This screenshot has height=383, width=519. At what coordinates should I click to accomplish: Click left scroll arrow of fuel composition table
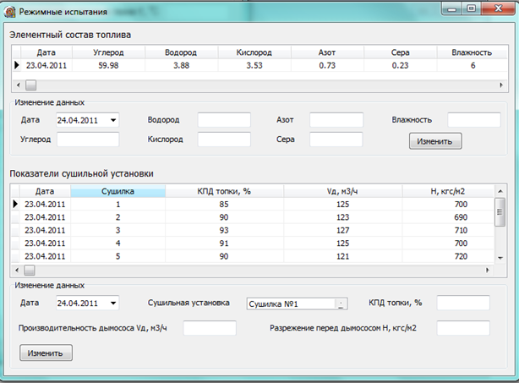click(x=19, y=85)
